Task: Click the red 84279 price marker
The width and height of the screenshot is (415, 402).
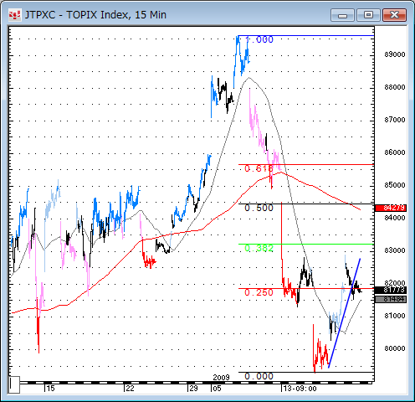Action: pos(391,208)
